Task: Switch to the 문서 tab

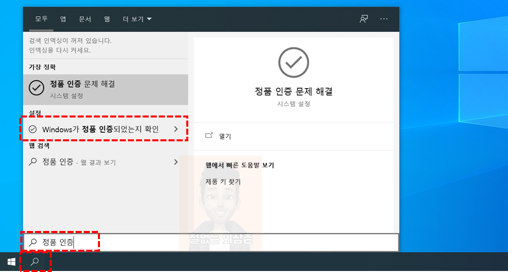Action: pyautogui.click(x=85, y=19)
